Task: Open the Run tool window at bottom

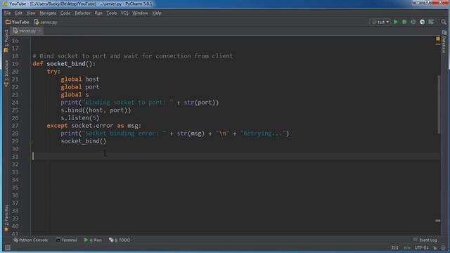Action: (93, 240)
